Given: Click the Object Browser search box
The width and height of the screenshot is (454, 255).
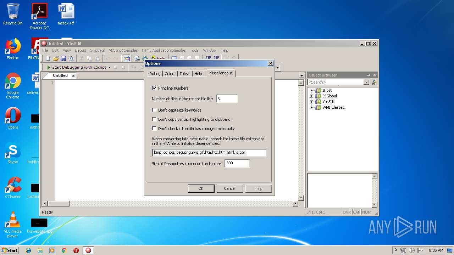Looking at the screenshot, I should pyautogui.click(x=336, y=82).
